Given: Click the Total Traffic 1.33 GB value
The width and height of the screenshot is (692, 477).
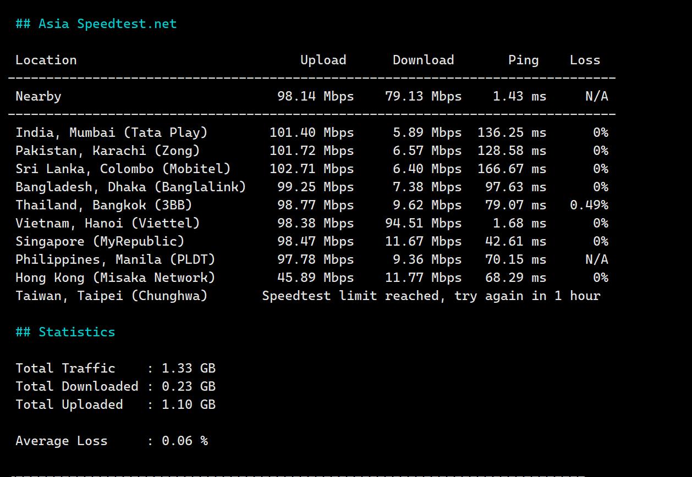Looking at the screenshot, I should (x=188, y=368).
